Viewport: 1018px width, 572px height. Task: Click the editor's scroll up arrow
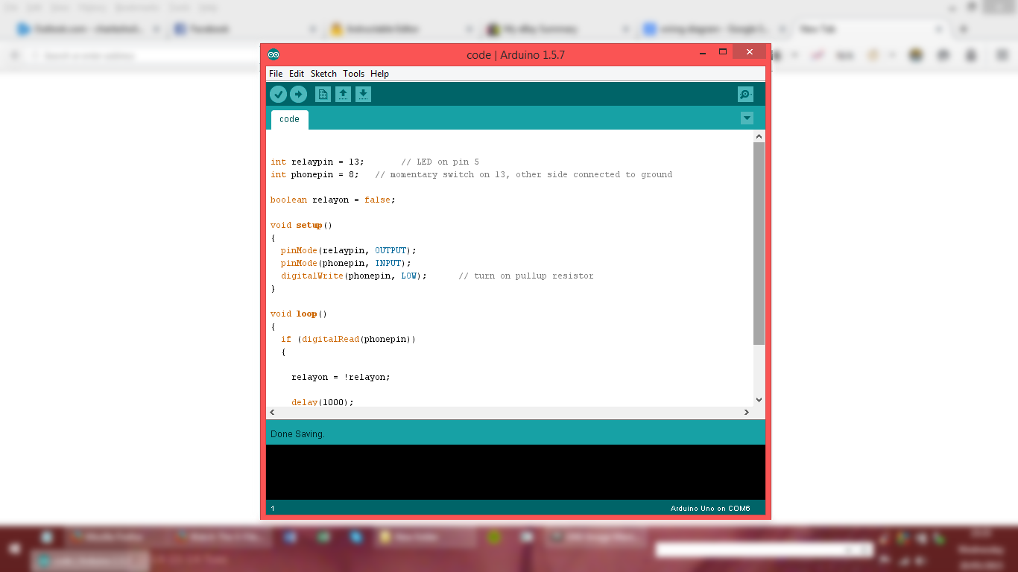759,136
